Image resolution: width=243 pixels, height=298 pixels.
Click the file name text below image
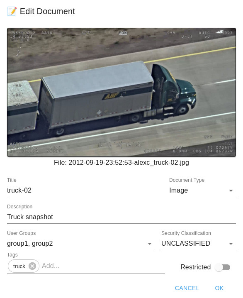coord(121,163)
